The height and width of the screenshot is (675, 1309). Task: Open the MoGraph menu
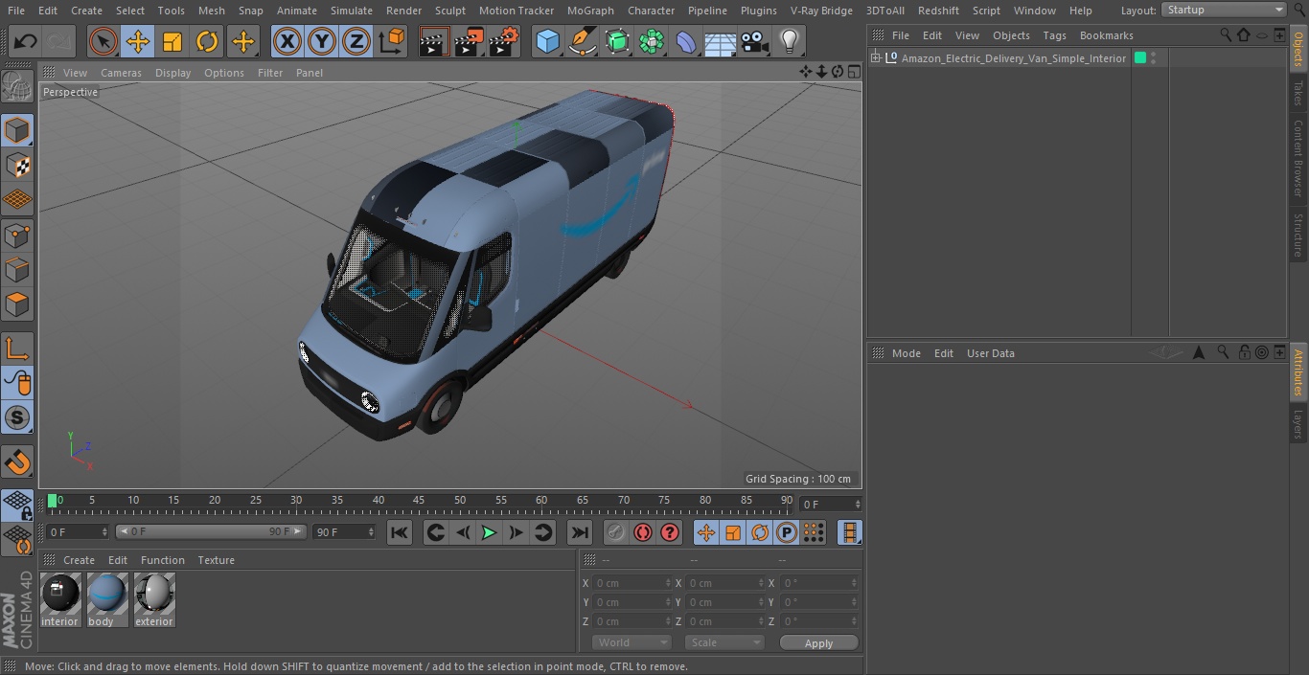pos(590,11)
